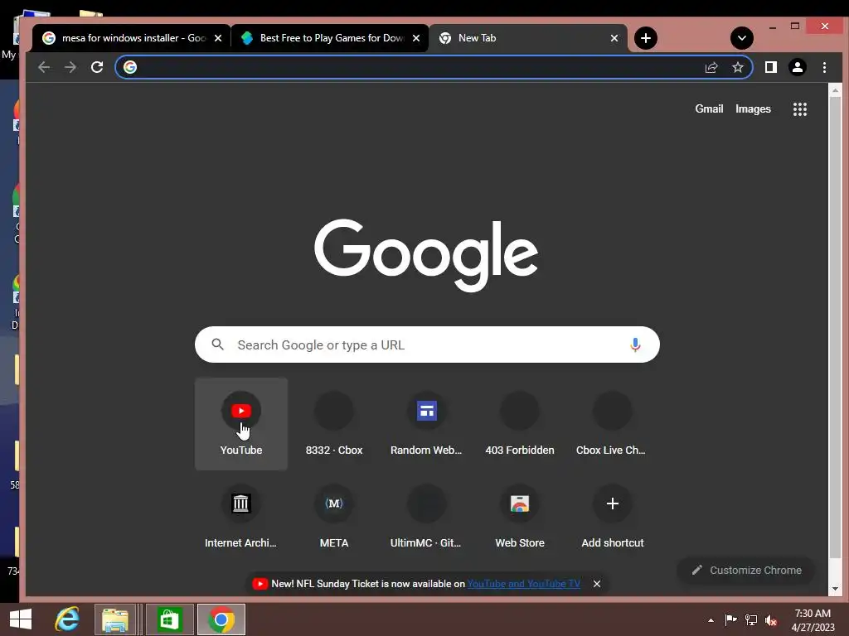Expand the tab search dropdown arrow
Image resolution: width=849 pixels, height=636 pixels.
coord(742,38)
